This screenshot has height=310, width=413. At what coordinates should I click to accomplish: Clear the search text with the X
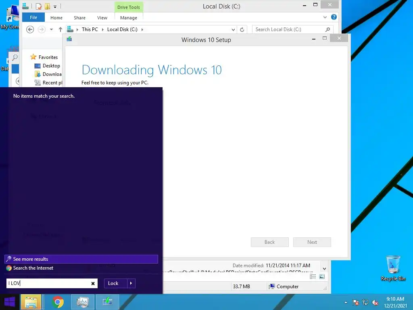coord(93,283)
